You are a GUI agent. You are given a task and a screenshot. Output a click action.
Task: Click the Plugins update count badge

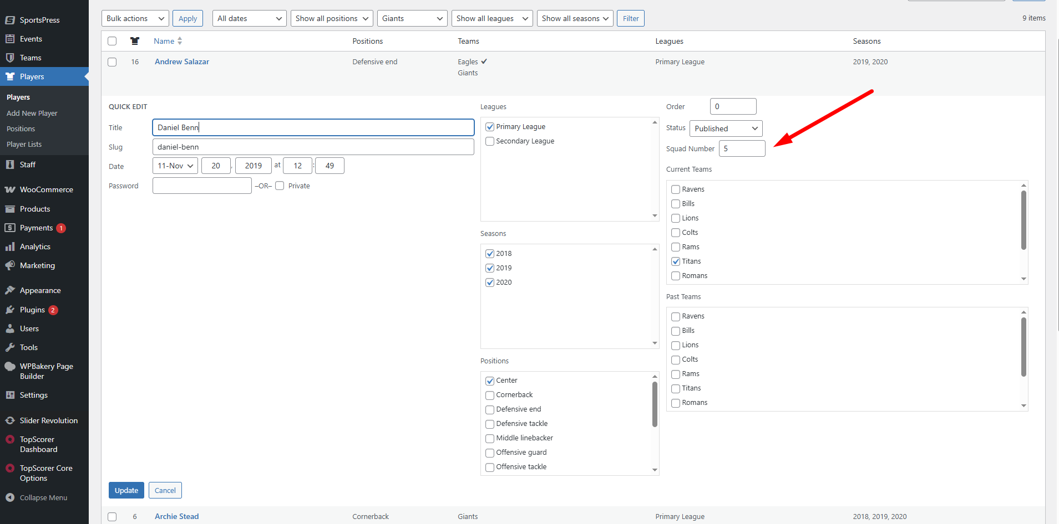pyautogui.click(x=53, y=310)
